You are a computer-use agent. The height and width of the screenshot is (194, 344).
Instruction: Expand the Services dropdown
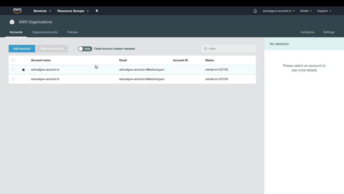coord(42,11)
